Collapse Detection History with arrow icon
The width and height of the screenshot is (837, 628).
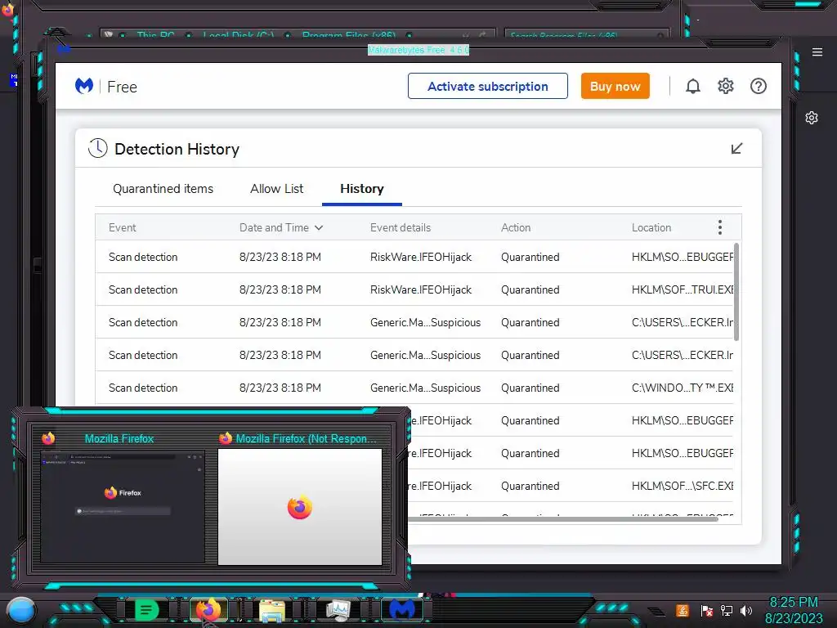tap(736, 149)
